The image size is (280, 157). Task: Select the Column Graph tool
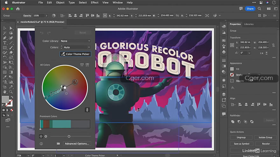tap(11, 82)
